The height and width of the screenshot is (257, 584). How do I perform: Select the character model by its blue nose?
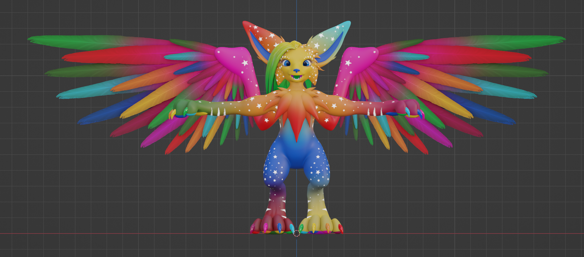(x=297, y=71)
